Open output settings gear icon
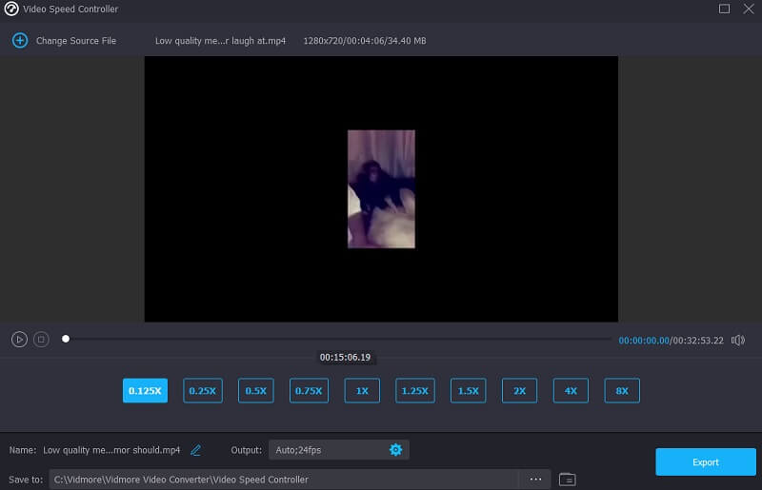The image size is (762, 490). 395,450
